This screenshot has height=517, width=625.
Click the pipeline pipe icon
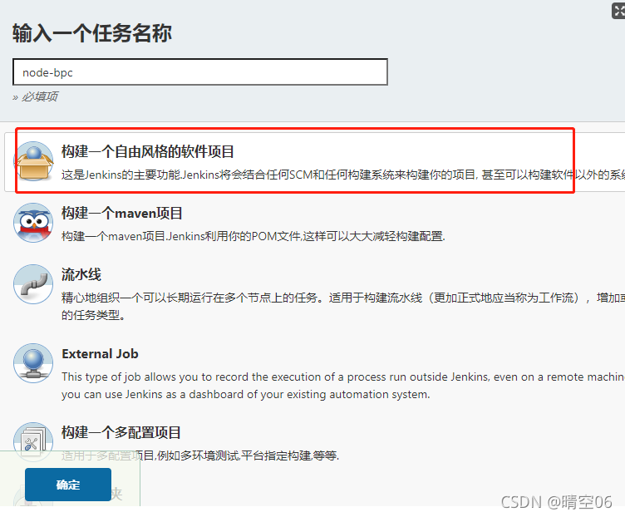(33, 284)
